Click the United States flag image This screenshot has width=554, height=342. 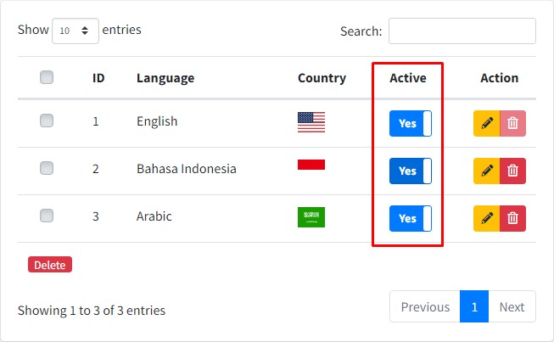[x=311, y=122]
